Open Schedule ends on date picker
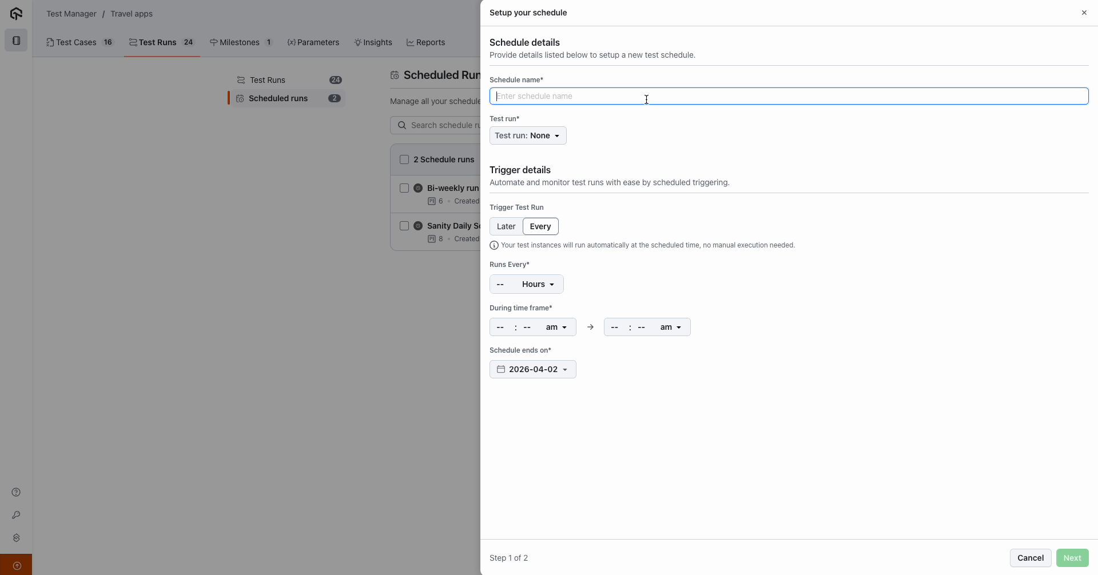The image size is (1098, 575). [532, 369]
